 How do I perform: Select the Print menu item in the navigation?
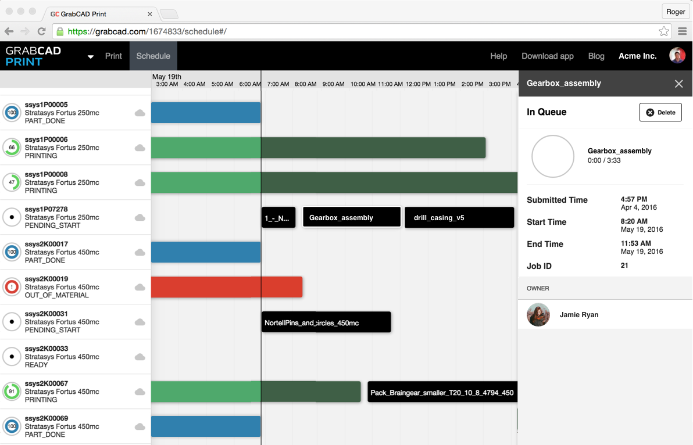[113, 56]
